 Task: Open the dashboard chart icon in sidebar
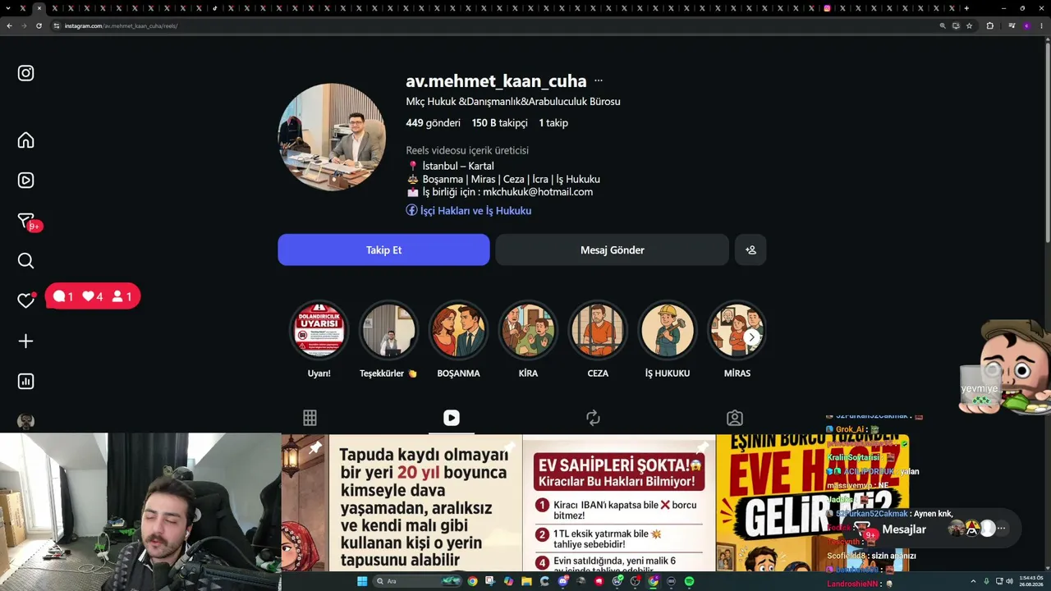tap(25, 381)
